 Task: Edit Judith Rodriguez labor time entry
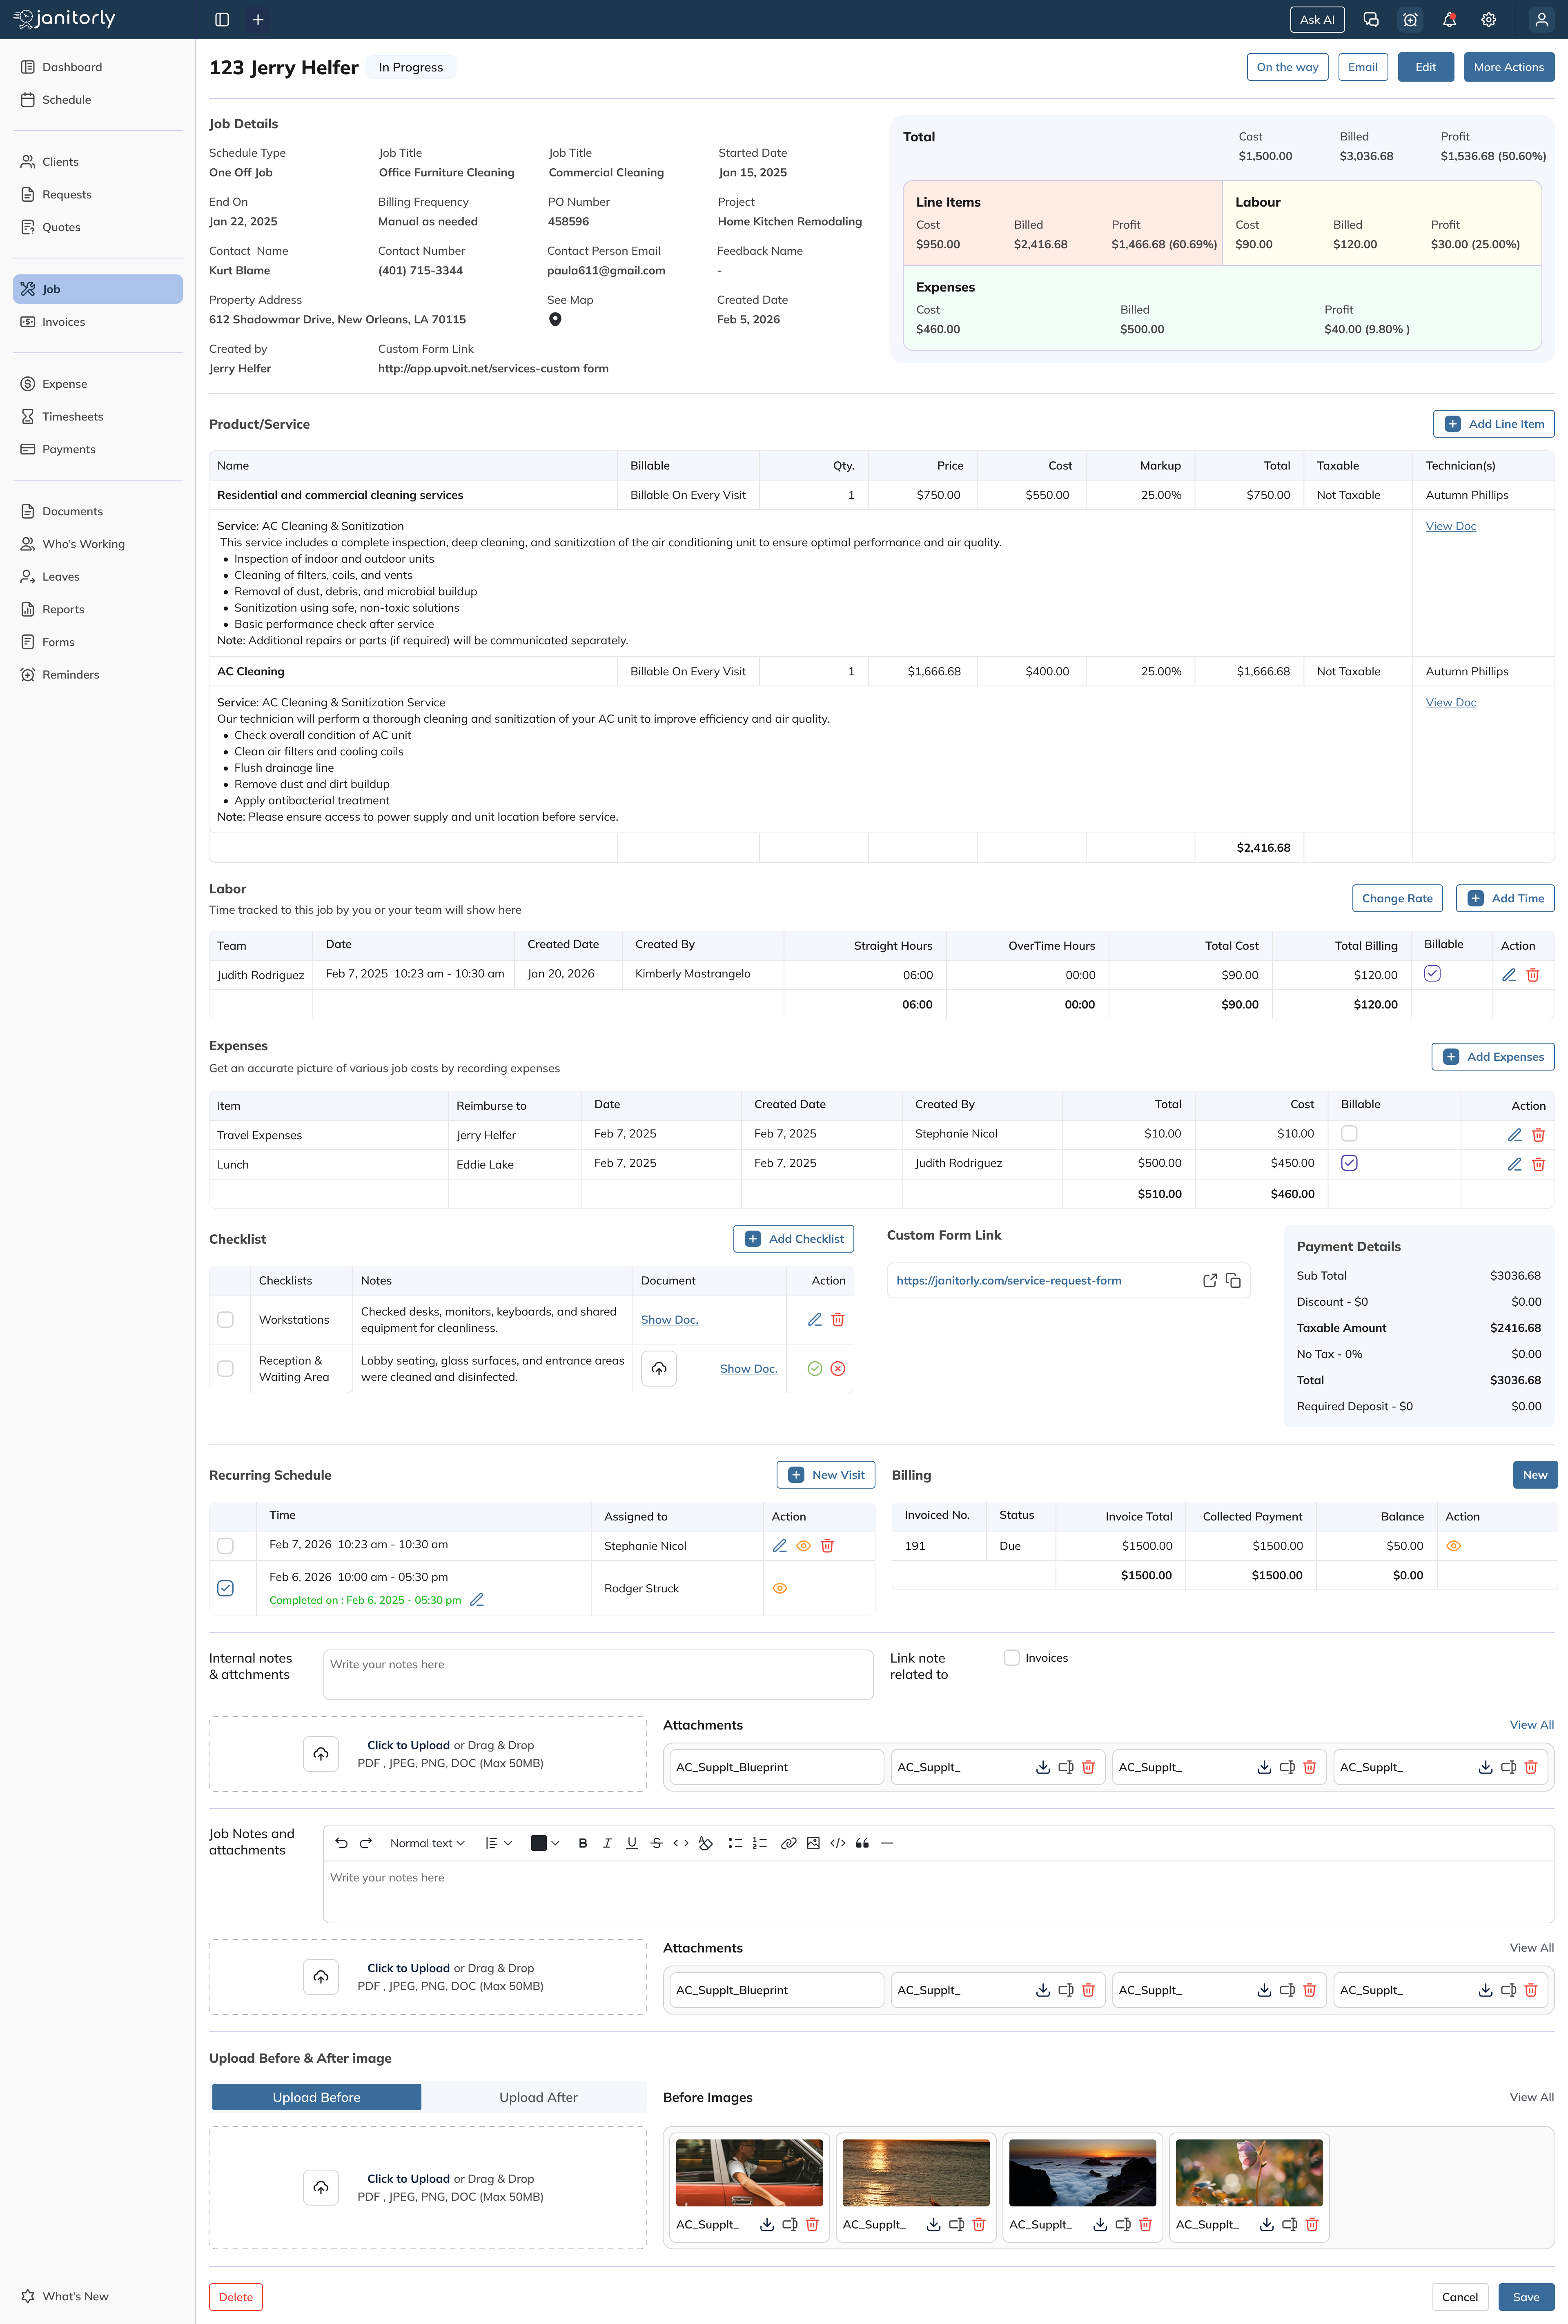pos(1509,975)
